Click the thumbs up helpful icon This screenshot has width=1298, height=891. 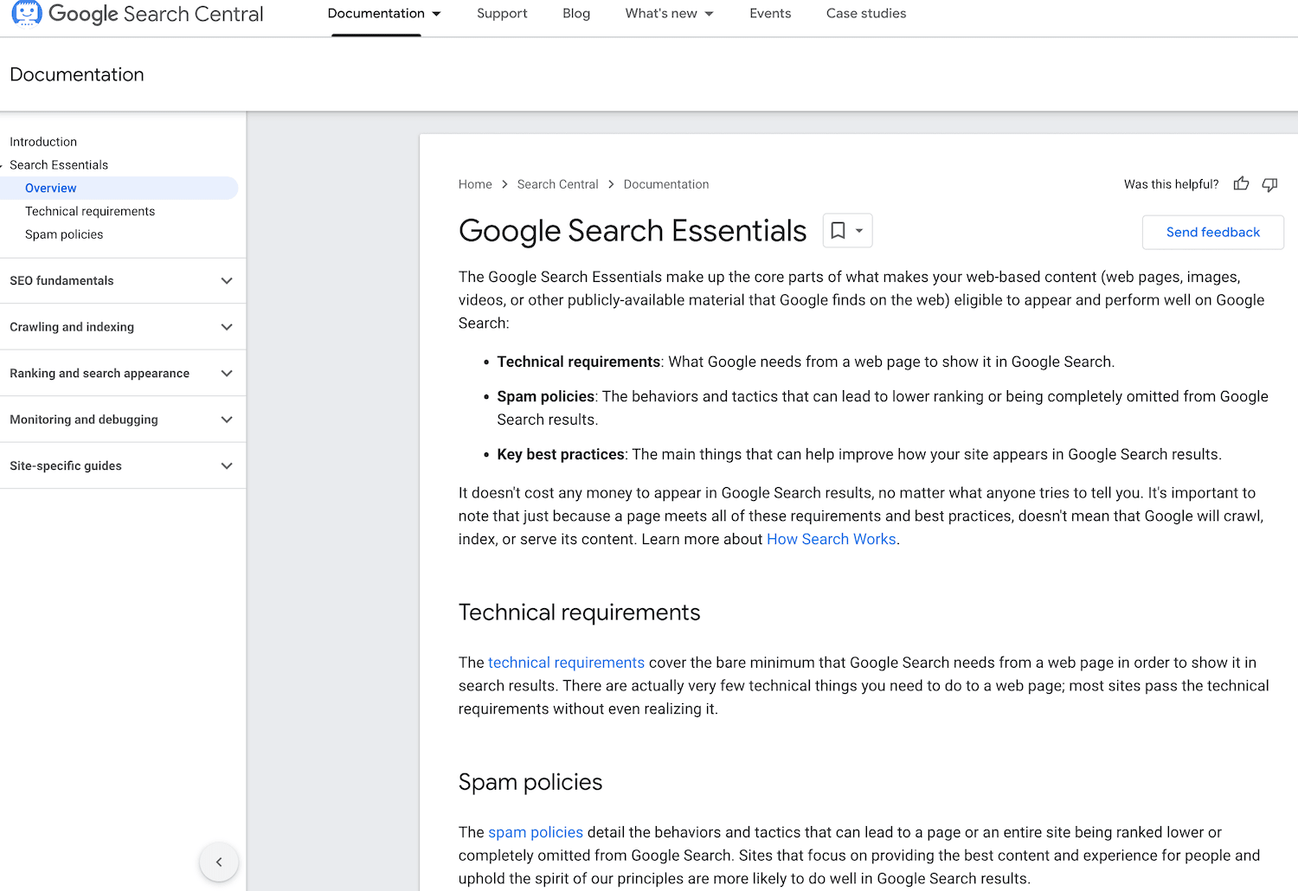click(x=1241, y=183)
